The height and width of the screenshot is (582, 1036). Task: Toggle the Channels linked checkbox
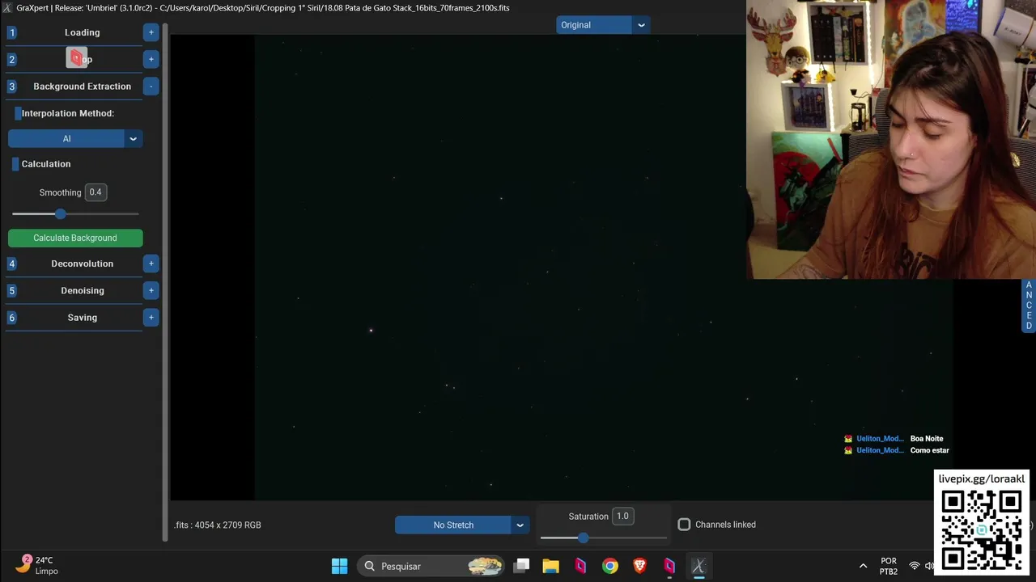coord(684,525)
